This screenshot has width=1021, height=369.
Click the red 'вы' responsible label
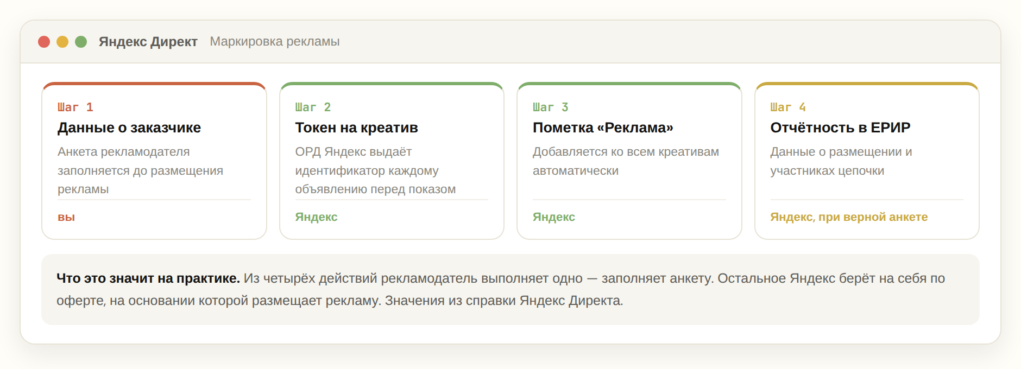coord(66,217)
